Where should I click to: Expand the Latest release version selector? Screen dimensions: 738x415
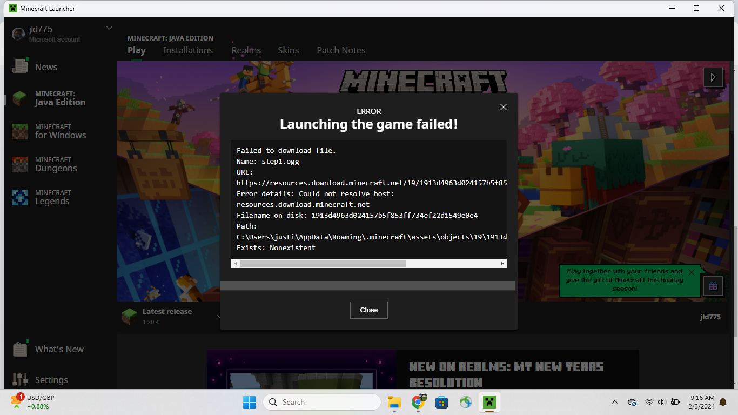tap(218, 316)
